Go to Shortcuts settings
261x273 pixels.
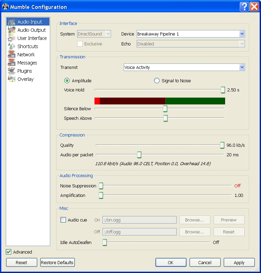coord(28,46)
